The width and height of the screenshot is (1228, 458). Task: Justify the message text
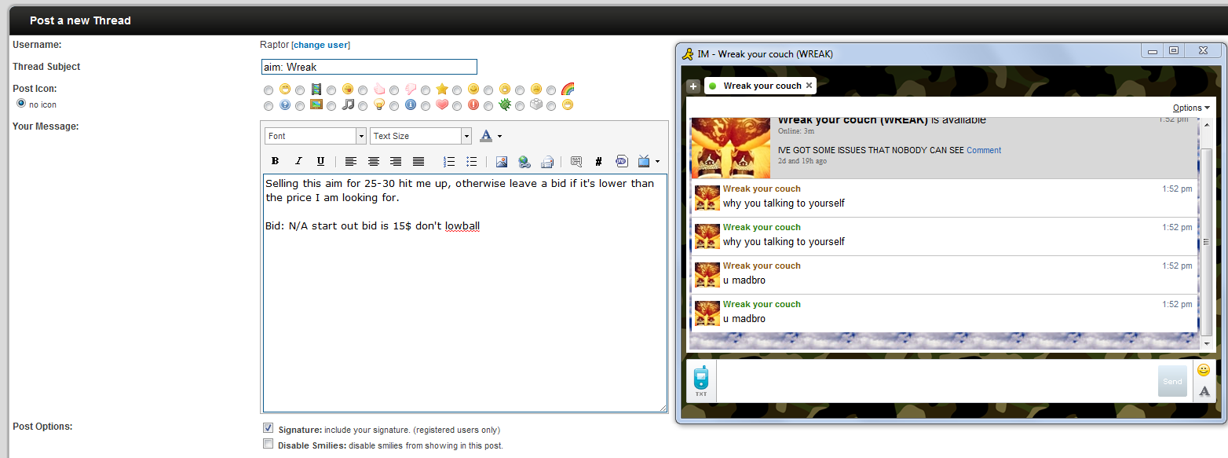click(418, 161)
